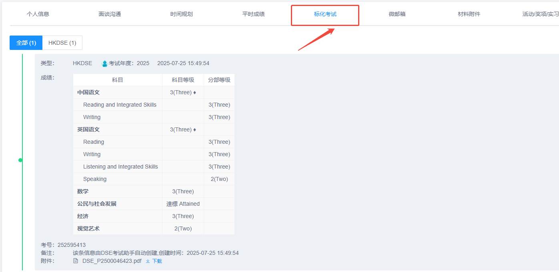Viewport: 559px width, 272px height.
Task: Open the 个人信息 tab
Action: pos(38,14)
